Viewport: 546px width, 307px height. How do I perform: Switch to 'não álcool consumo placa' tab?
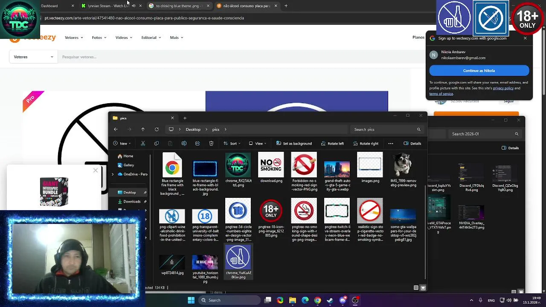pyautogui.click(x=247, y=6)
